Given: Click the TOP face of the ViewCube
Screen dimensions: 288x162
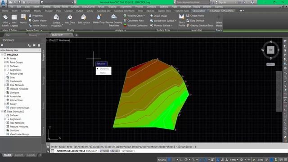Looking at the screenshot, I should tap(270, 50).
